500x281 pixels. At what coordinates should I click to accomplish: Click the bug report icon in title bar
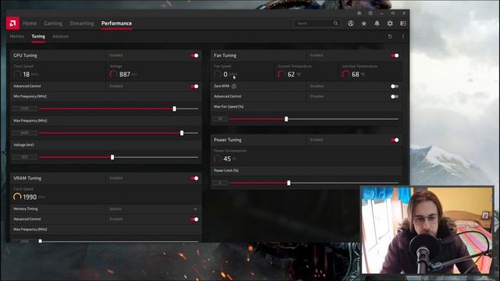[x=359, y=13]
